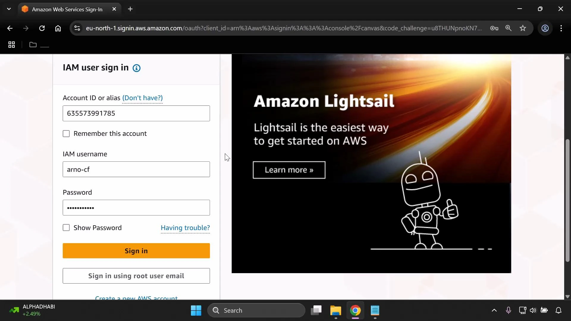This screenshot has width=571, height=321.
Task: Toggle the hidden icons chevron in system tray
Action: [494, 310]
